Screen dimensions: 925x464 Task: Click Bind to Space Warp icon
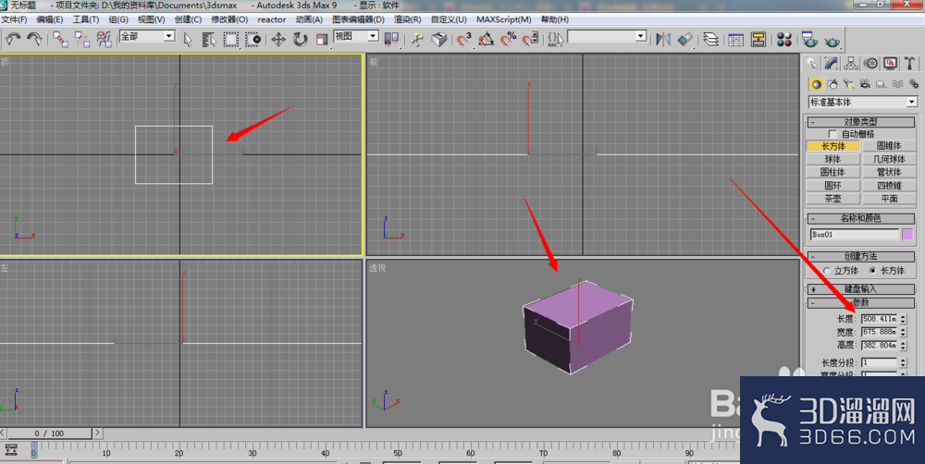click(x=105, y=40)
